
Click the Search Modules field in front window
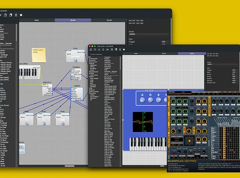tap(104, 54)
